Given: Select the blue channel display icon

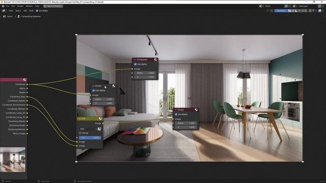Looking at the screenshot, I should click(306, 11).
